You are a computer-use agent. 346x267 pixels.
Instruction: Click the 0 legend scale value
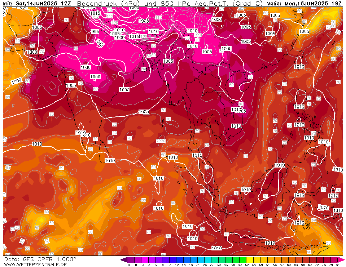[x=149, y=265]
